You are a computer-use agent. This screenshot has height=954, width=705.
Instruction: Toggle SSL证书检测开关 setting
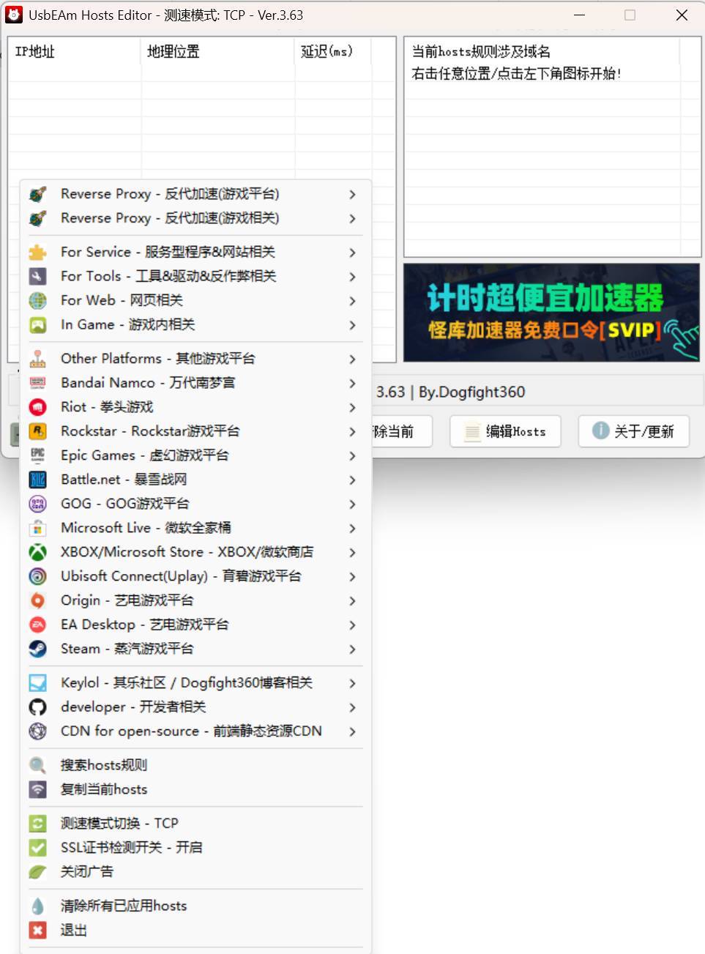195,847
